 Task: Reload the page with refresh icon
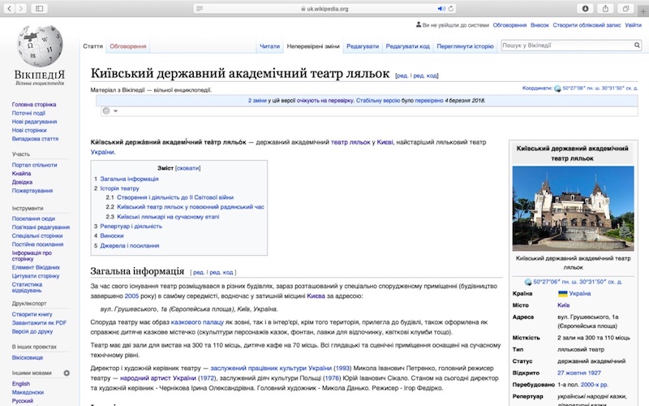451,8
